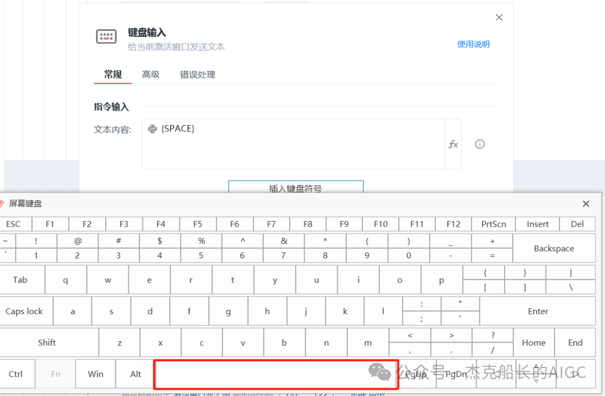The width and height of the screenshot is (605, 396).
Task: Click the fx expression editor icon
Action: click(453, 144)
